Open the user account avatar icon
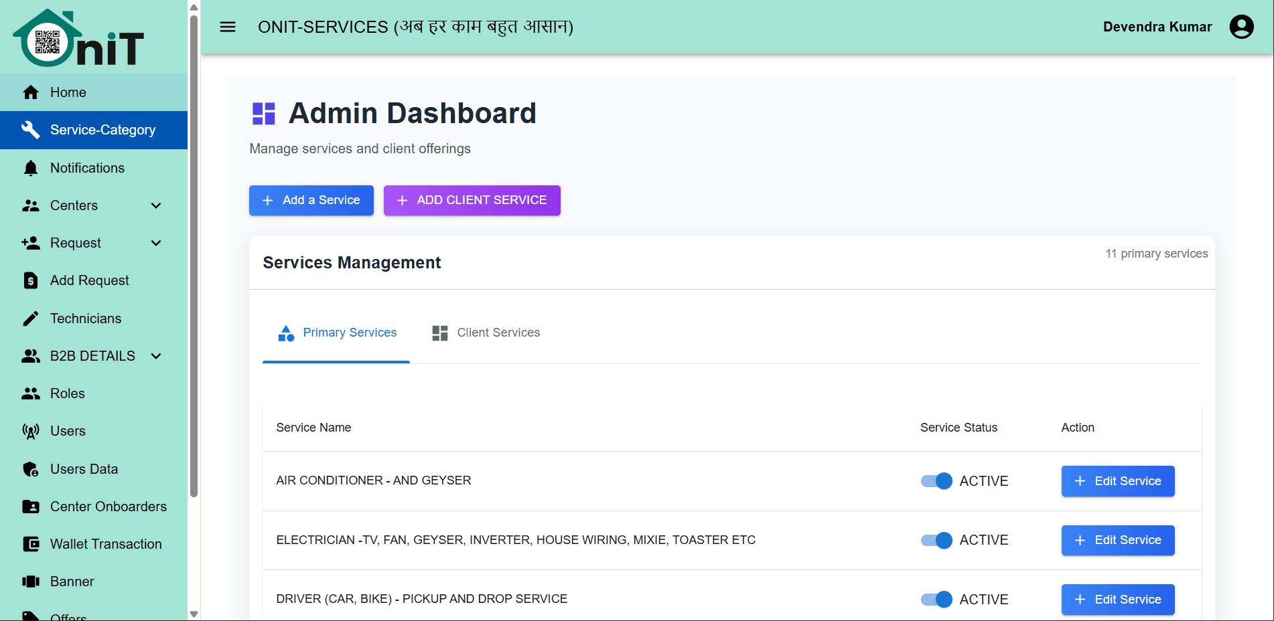The width and height of the screenshot is (1274, 621). tap(1241, 27)
